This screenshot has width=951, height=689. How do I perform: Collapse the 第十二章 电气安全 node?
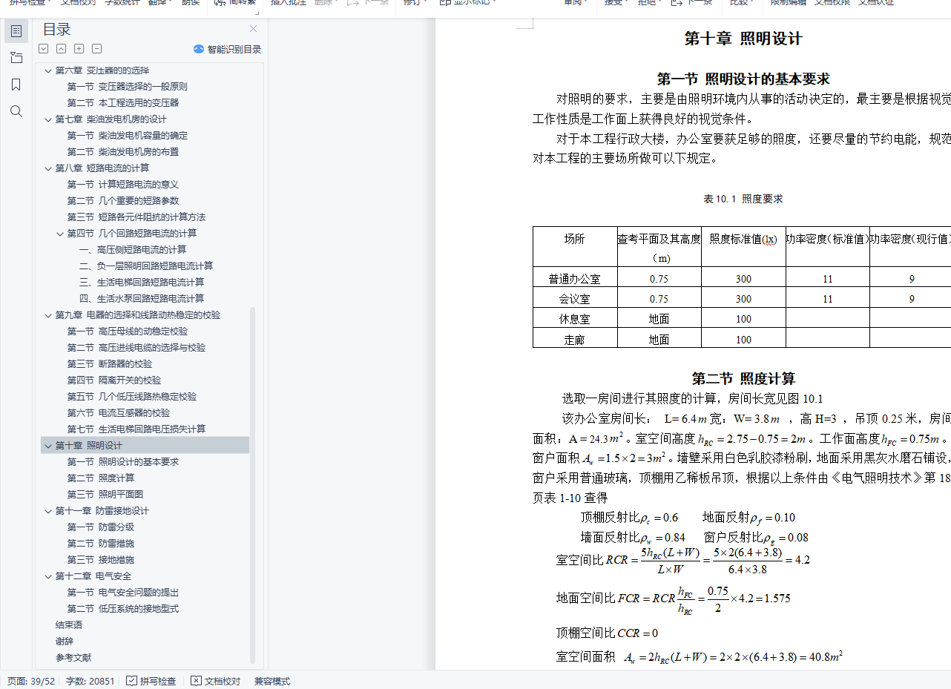48,576
